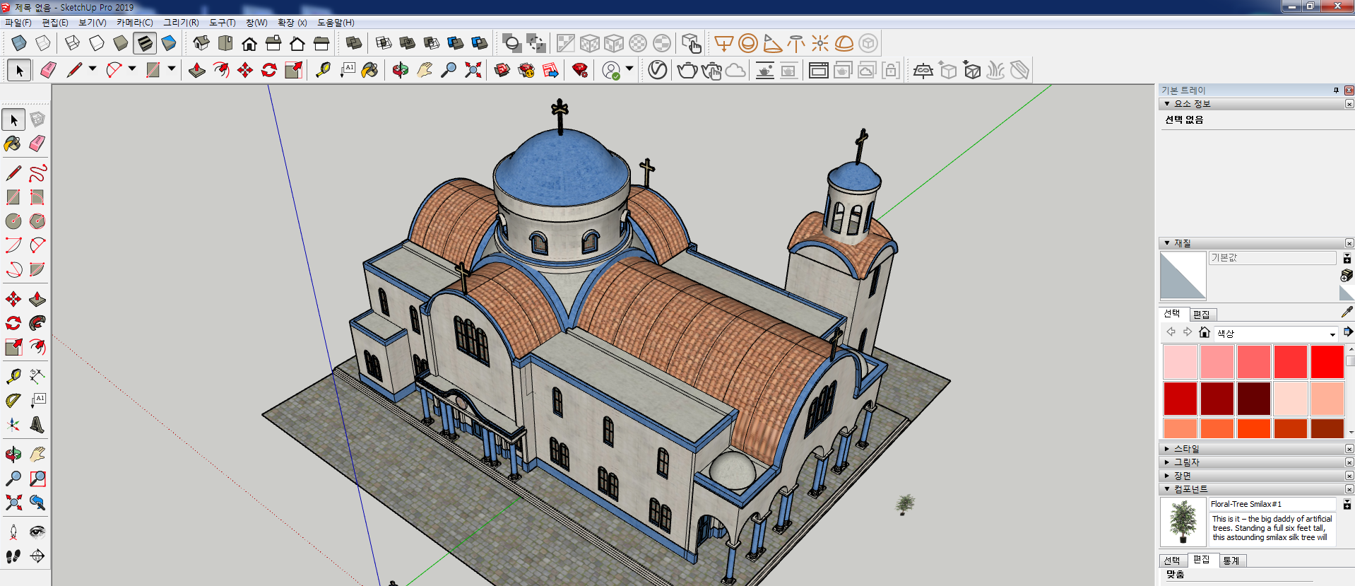Click the Floral-Tree Smilax component thumbnail

pyautogui.click(x=1183, y=522)
